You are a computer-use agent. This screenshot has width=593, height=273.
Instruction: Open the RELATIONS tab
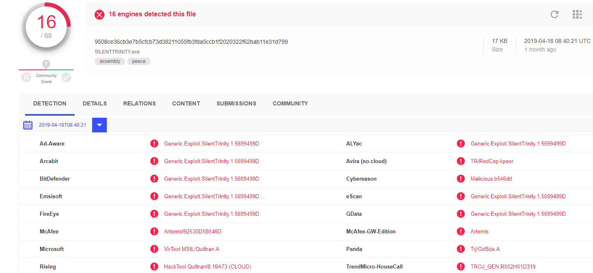click(x=140, y=104)
